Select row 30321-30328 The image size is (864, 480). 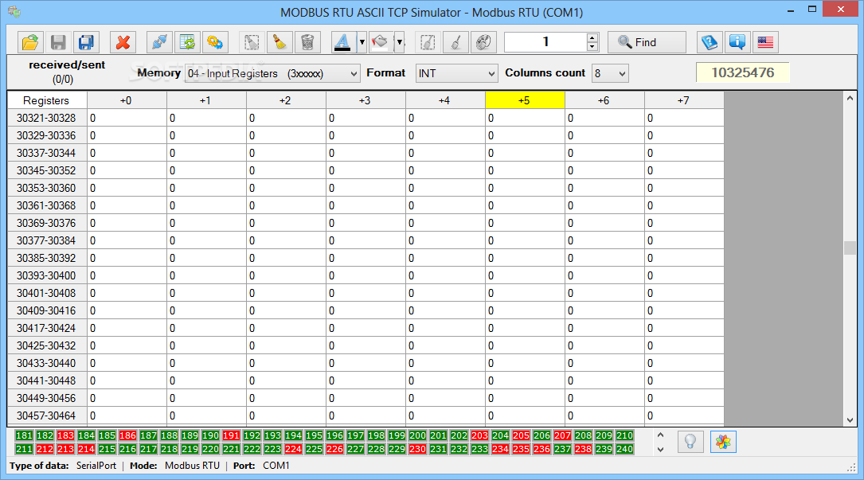(46, 118)
